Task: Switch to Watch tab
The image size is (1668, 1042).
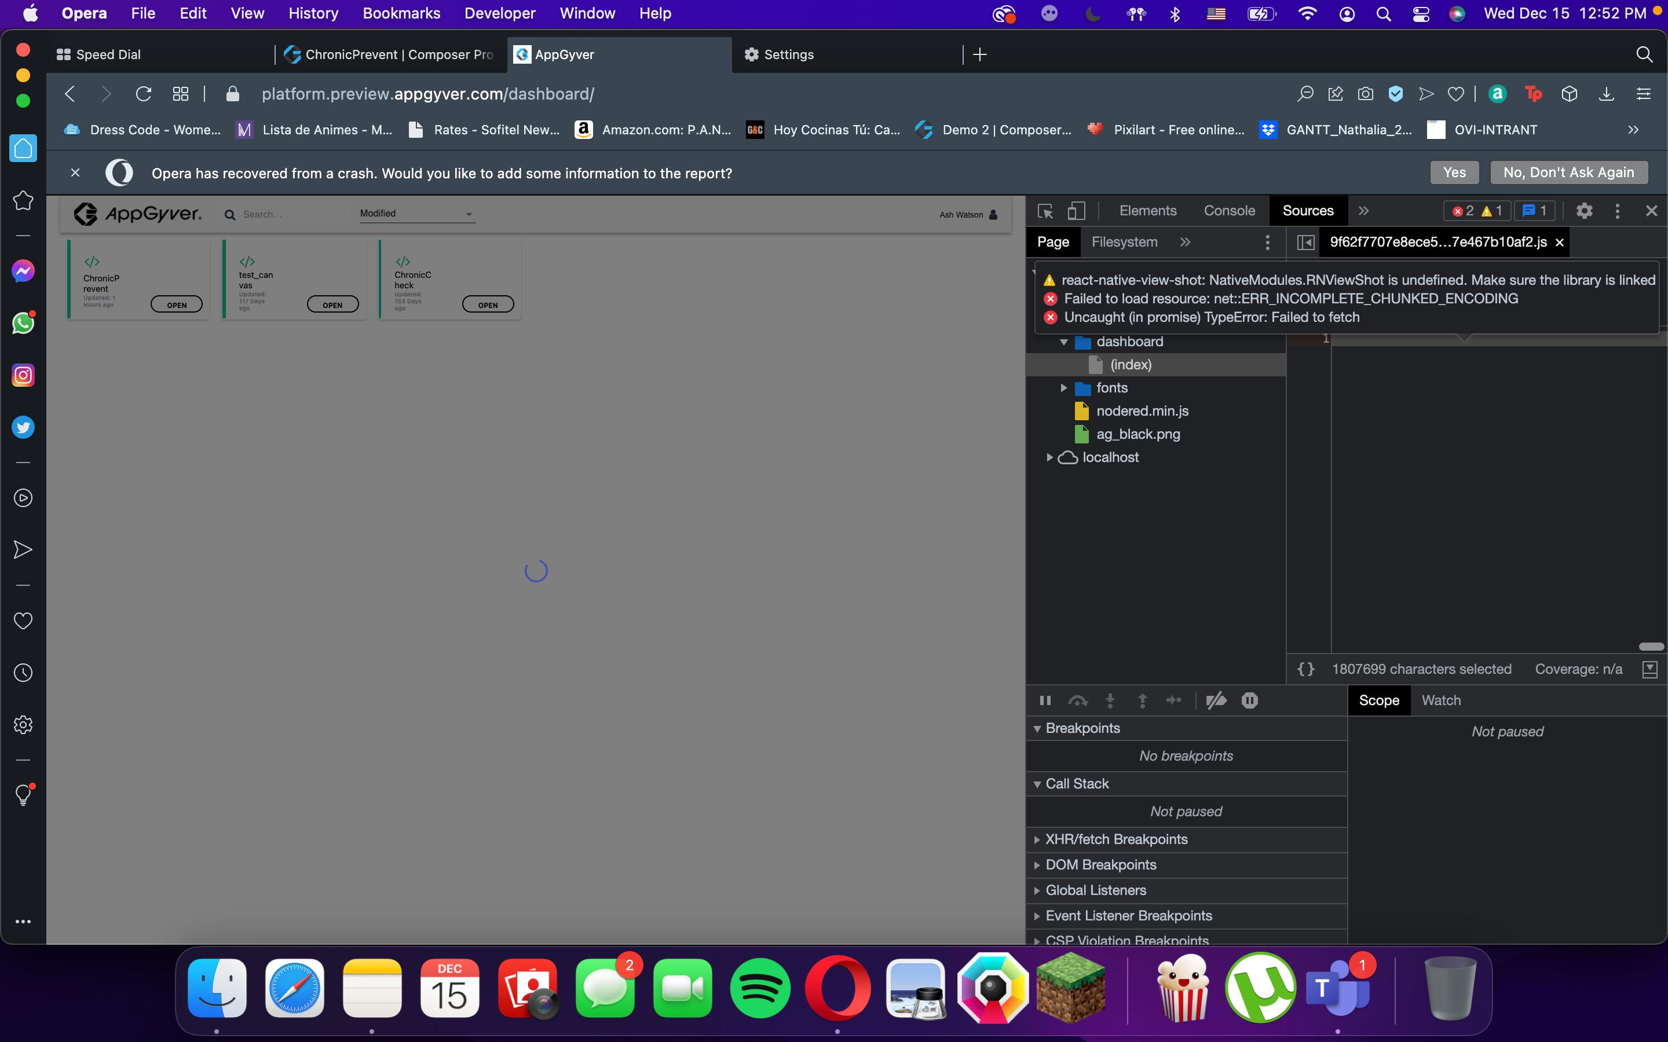Action: [x=1440, y=700]
